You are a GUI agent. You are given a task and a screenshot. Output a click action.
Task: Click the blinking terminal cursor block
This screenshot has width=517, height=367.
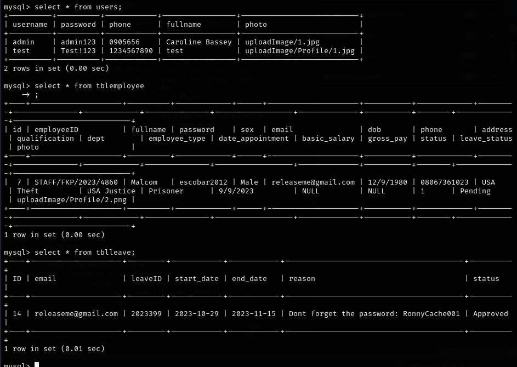pos(36,364)
